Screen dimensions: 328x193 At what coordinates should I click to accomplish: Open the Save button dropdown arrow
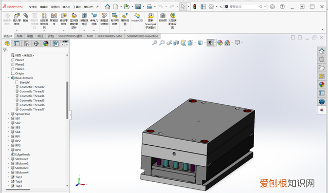coord(143,7)
